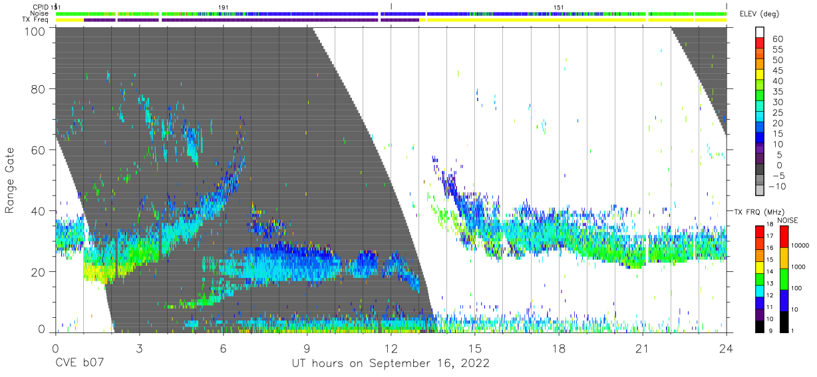This screenshot has width=817, height=377.
Task: Click '60' on the Range Gate axis
Action: 39,150
